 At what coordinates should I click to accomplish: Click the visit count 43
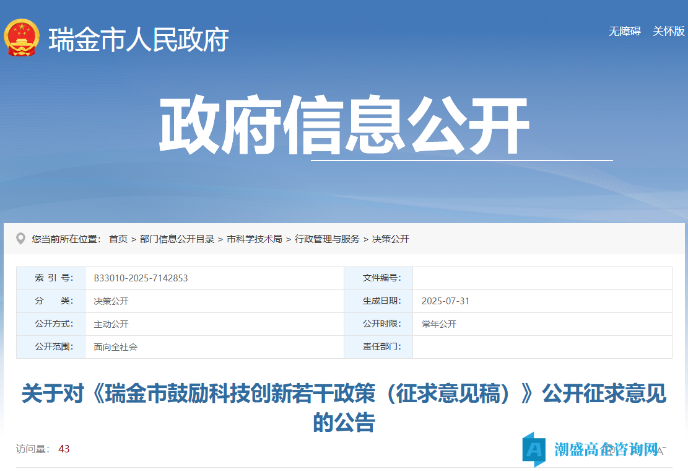pyautogui.click(x=64, y=449)
